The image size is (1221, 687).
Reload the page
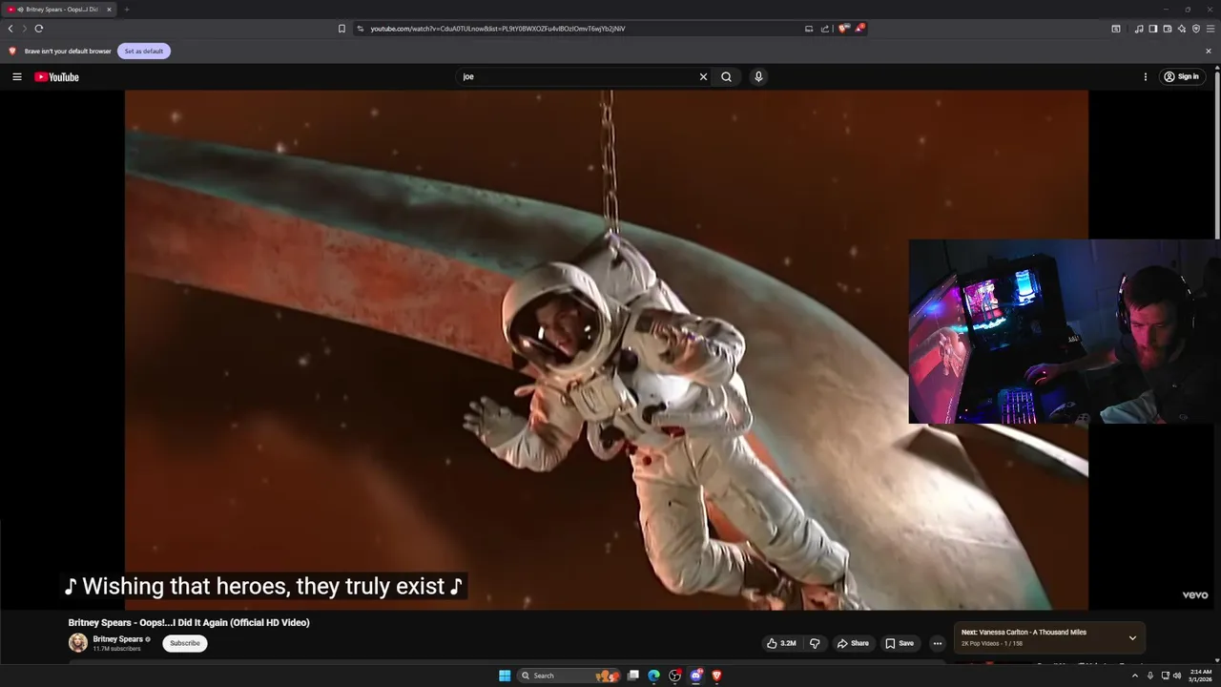(x=39, y=29)
